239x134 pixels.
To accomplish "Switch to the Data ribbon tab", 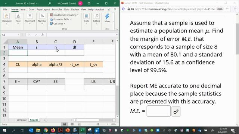I will pos(66,9).
